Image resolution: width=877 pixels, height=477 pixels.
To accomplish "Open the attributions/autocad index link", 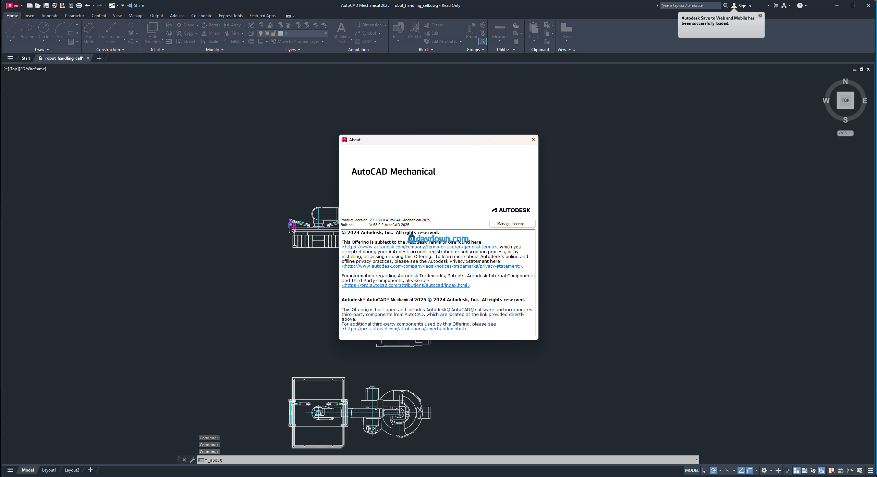I will coord(406,285).
